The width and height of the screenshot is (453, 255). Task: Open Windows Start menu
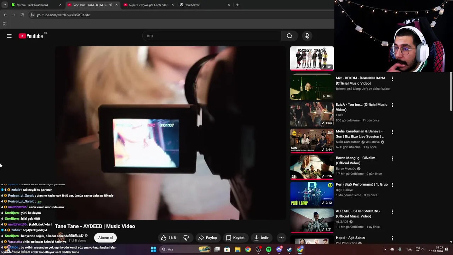pos(153,249)
